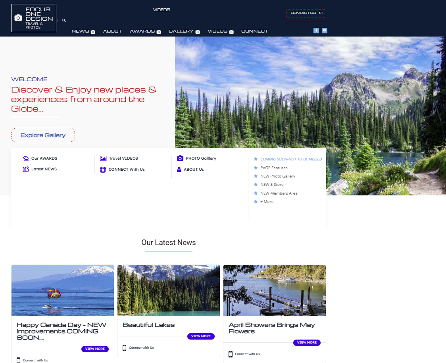Viewport: 446px width, 363px height.
Task: Click the ABOUT Us person icon
Action: pos(179,170)
